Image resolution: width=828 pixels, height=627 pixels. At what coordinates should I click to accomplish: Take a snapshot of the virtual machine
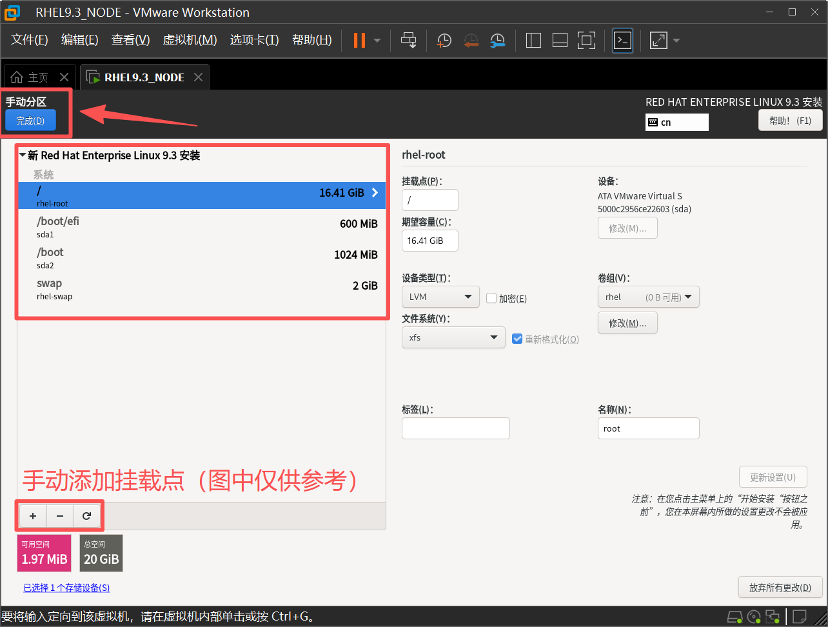444,40
